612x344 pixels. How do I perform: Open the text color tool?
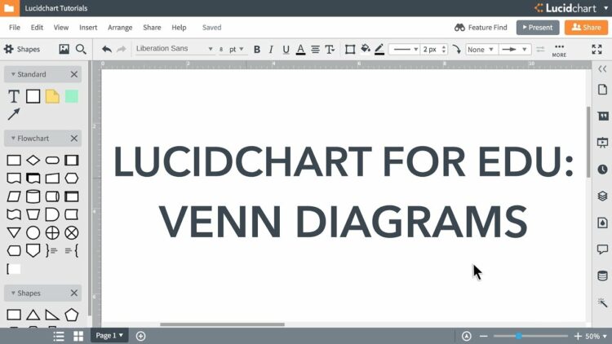300,50
